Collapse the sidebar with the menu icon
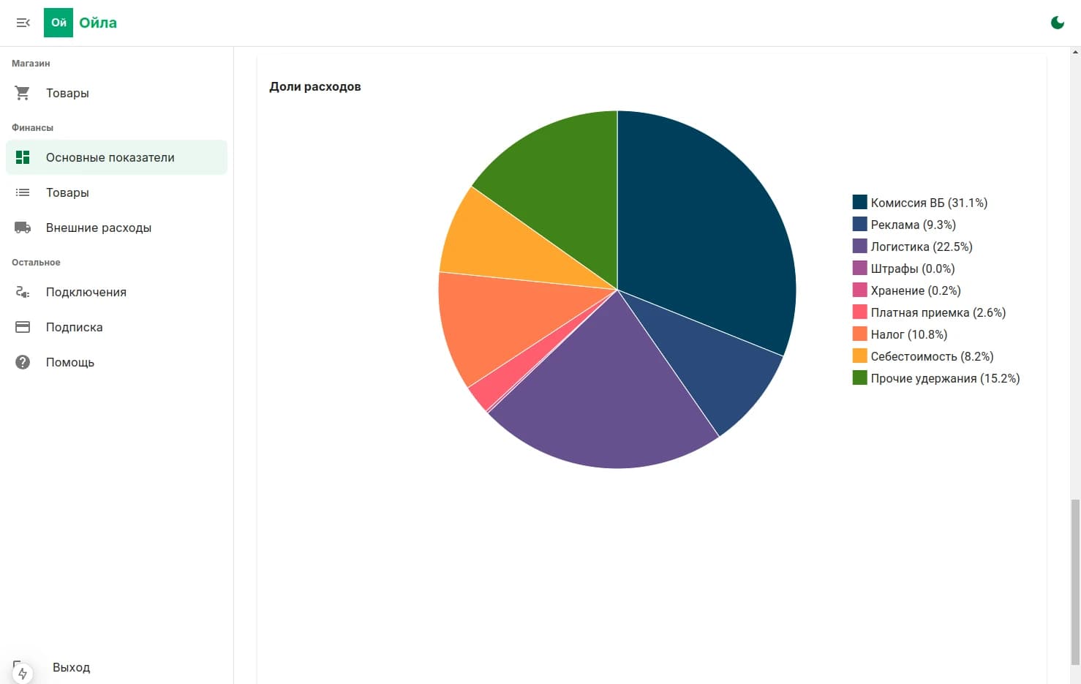Screen dimensions: 1081x684 (x=23, y=23)
